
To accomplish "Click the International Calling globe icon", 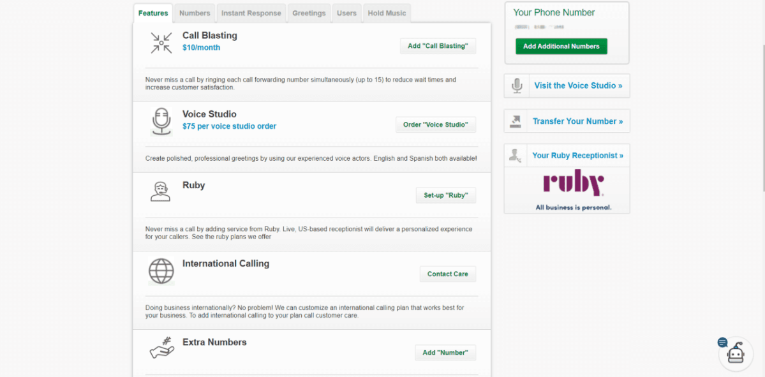I will 161,271.
